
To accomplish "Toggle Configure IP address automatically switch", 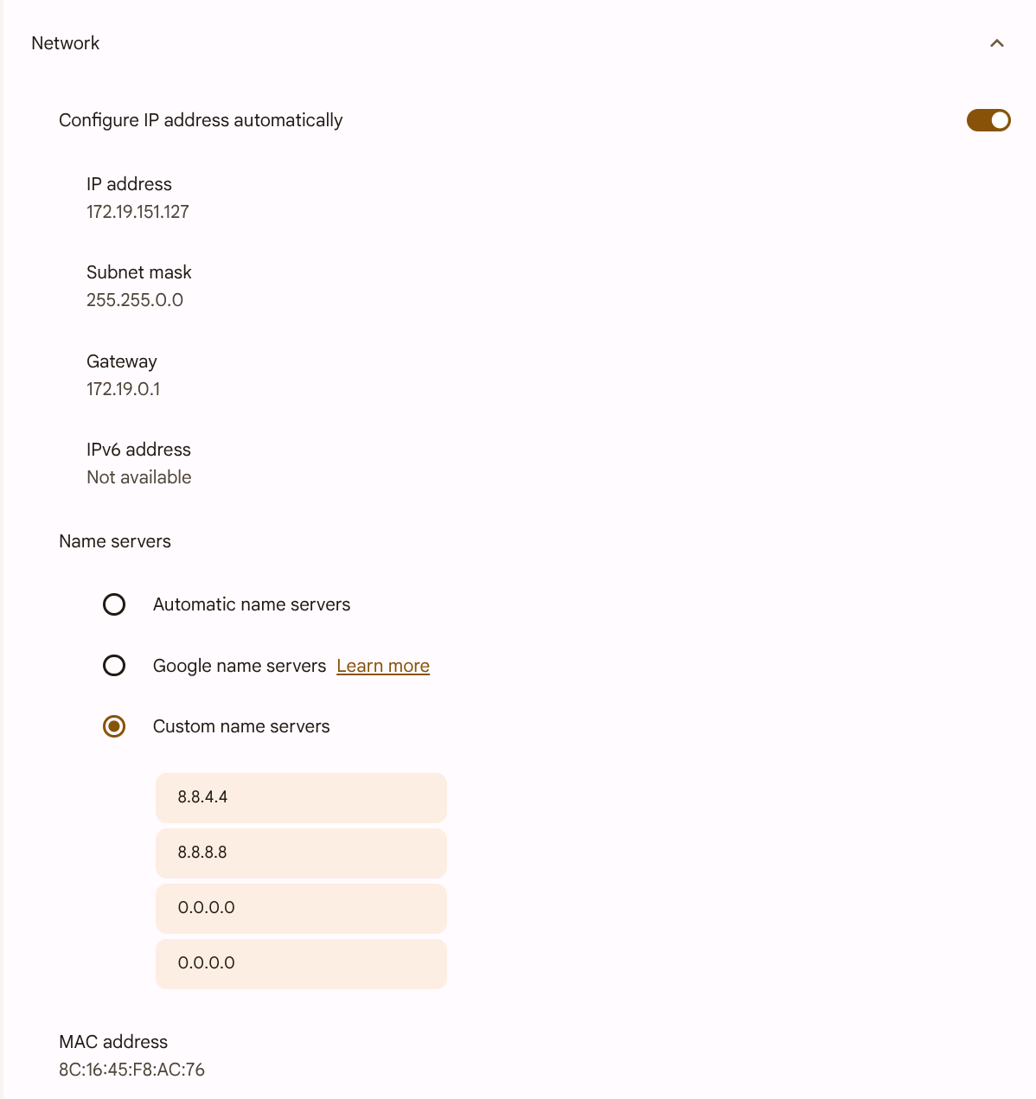I will coord(988,120).
